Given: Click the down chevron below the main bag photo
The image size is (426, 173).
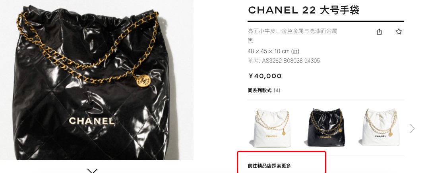Looking at the screenshot, I should 92,171.
